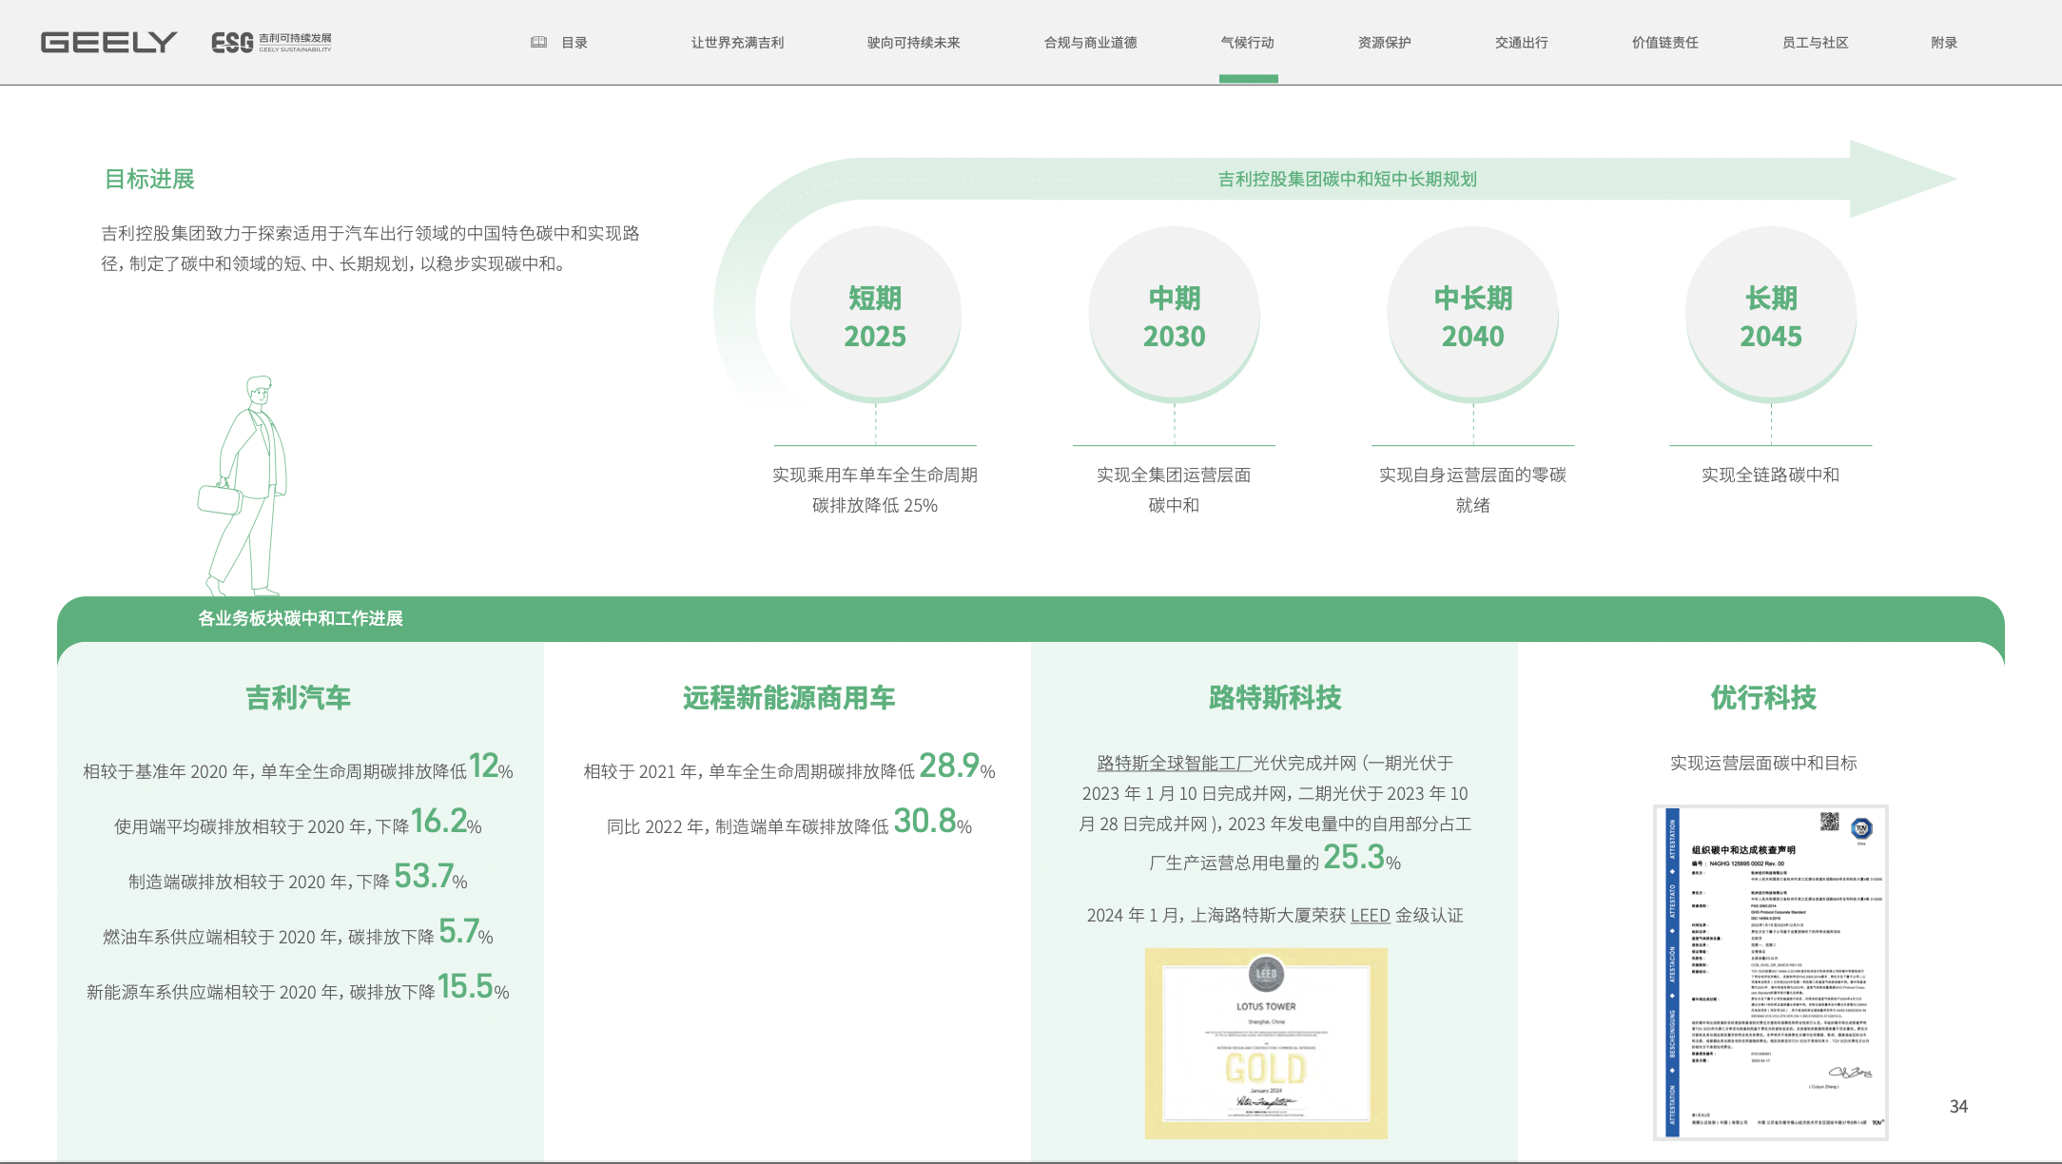
Task: Go to 员工与社区 section
Action: coord(1815,43)
